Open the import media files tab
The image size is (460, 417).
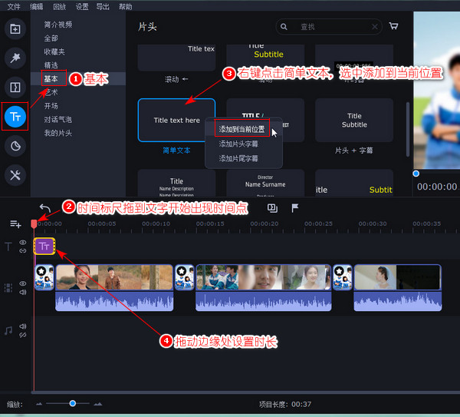pos(15,29)
